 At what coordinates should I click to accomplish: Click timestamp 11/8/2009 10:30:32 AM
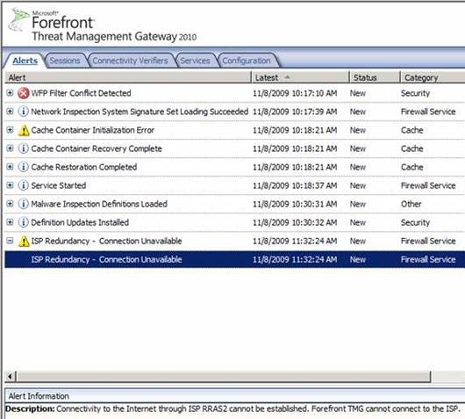(295, 222)
